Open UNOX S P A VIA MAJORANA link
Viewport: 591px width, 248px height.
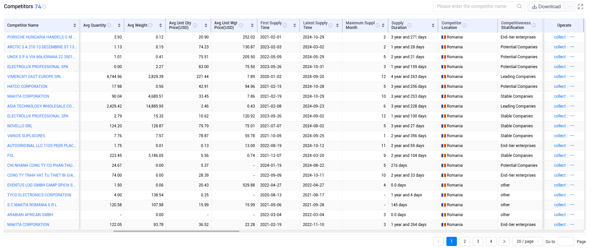point(41,57)
